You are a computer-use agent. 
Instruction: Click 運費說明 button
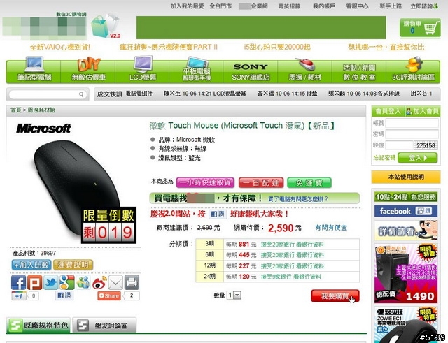73,265
